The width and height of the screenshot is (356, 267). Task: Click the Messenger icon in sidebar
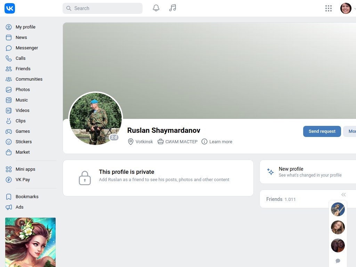tap(9, 48)
